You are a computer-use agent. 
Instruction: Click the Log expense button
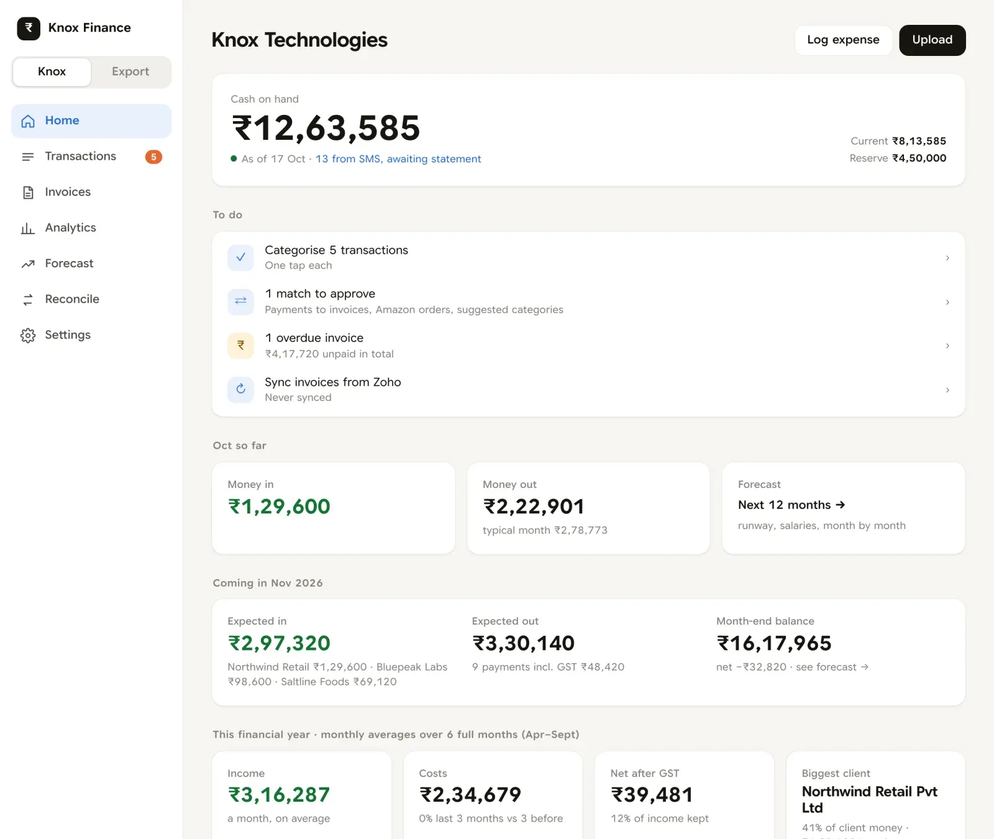tap(843, 40)
